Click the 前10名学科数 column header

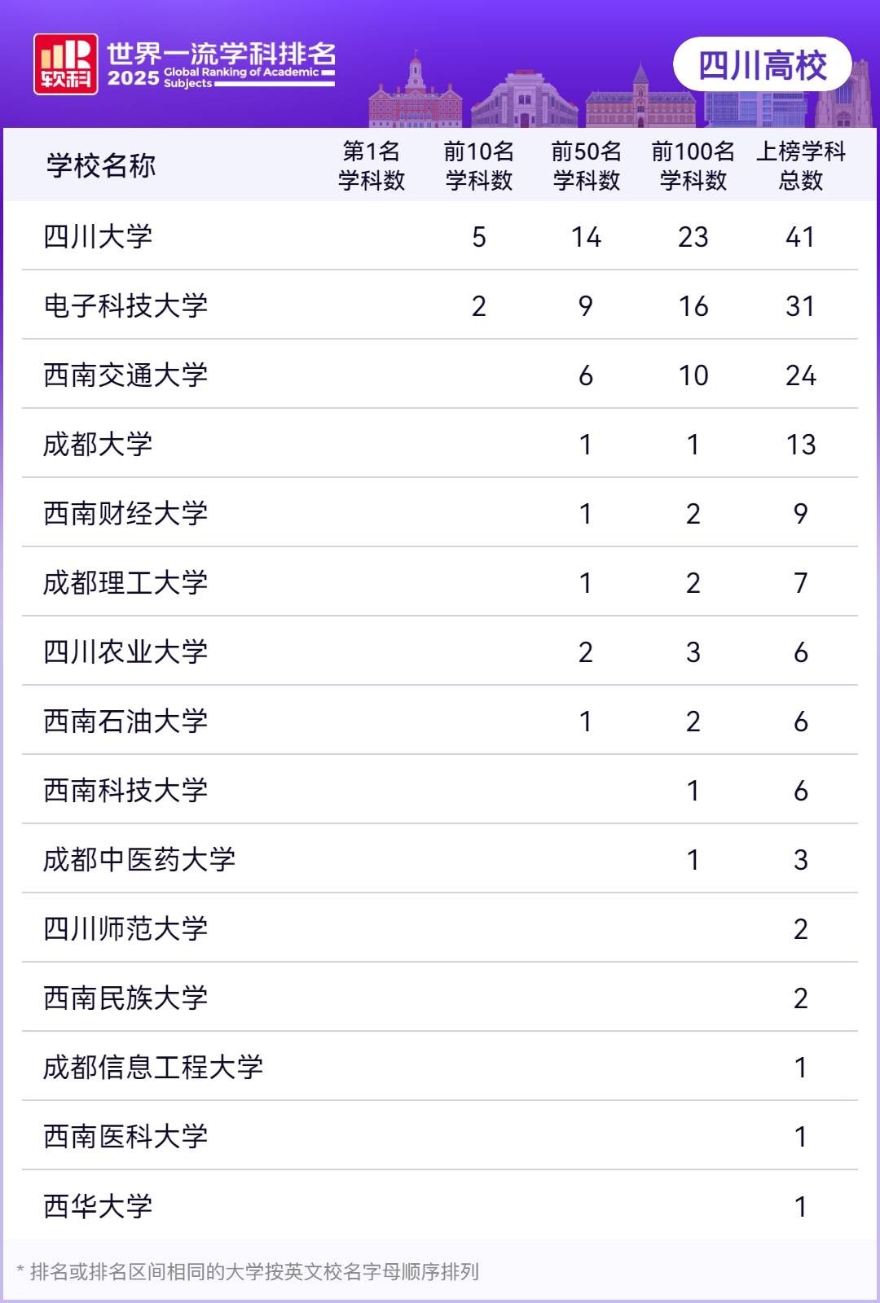pos(479,165)
